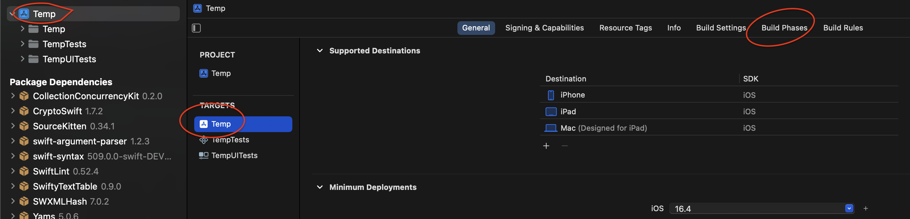Expand the TempUITests folder in navigator

[22, 59]
